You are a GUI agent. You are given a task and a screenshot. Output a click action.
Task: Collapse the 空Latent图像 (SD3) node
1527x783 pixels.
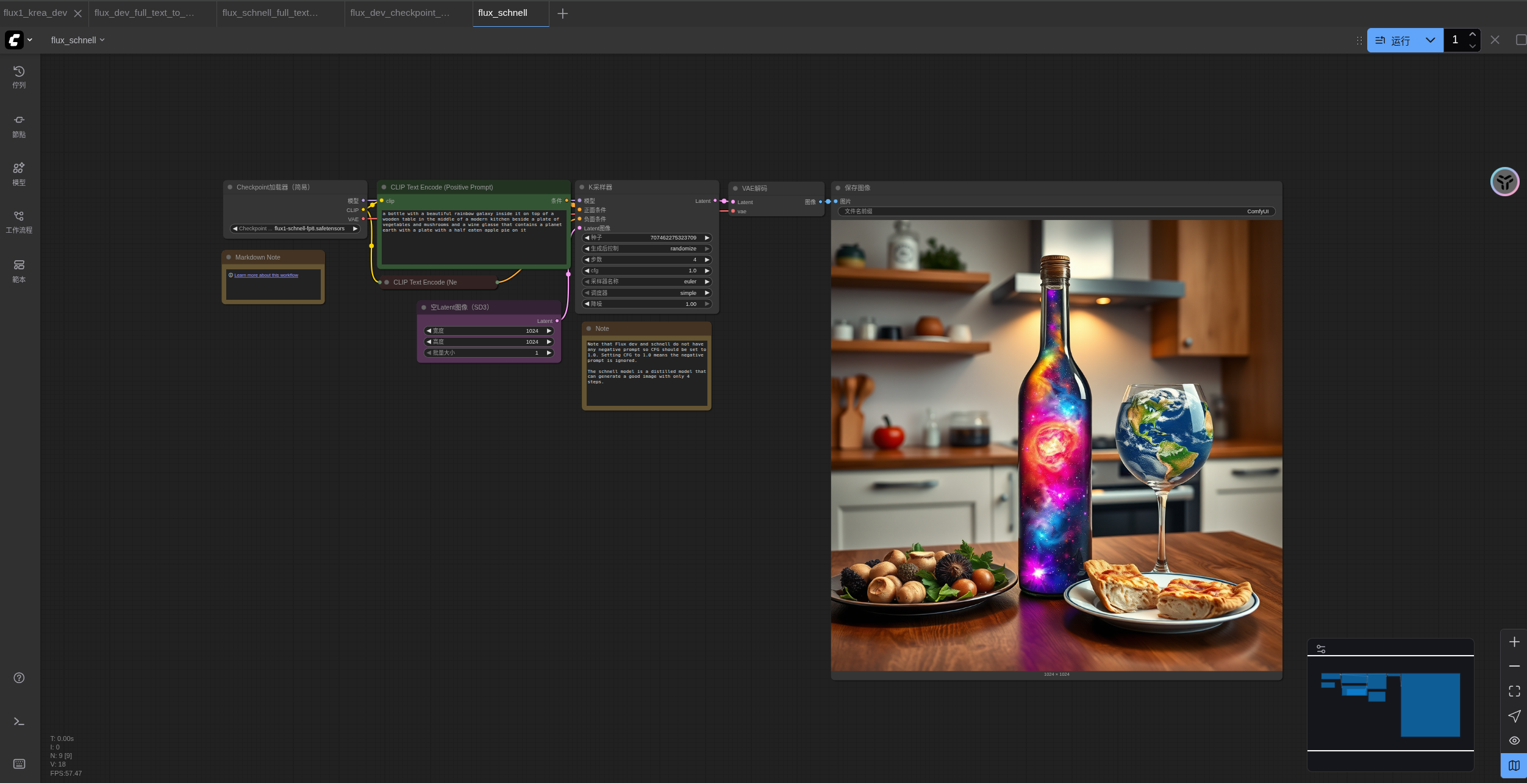(x=424, y=307)
